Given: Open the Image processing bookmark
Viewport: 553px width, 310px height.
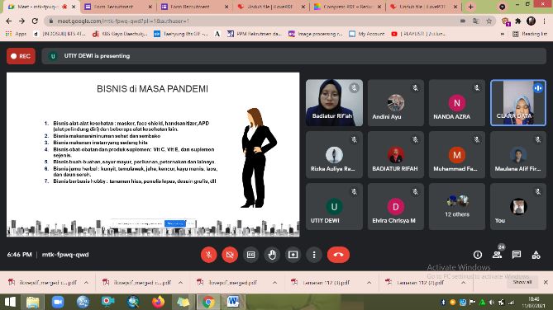Looking at the screenshot, I should tap(316, 34).
